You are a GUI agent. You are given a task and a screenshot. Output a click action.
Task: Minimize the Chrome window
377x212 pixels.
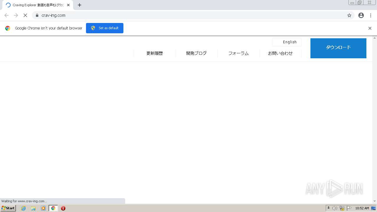[352, 3]
